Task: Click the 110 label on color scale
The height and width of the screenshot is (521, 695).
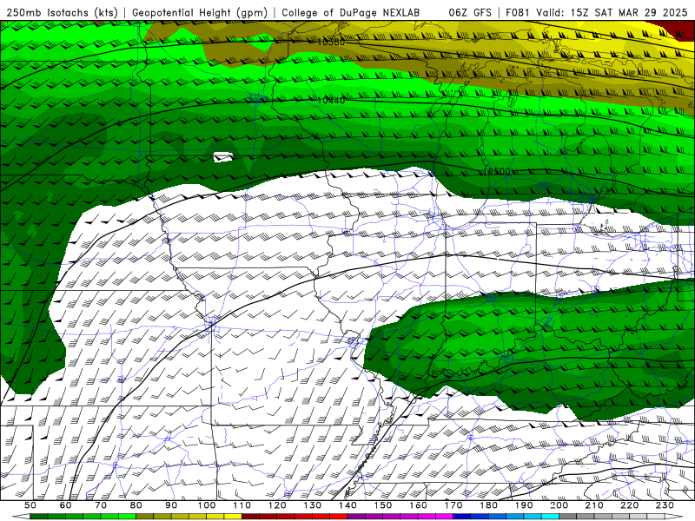Action: point(242,505)
